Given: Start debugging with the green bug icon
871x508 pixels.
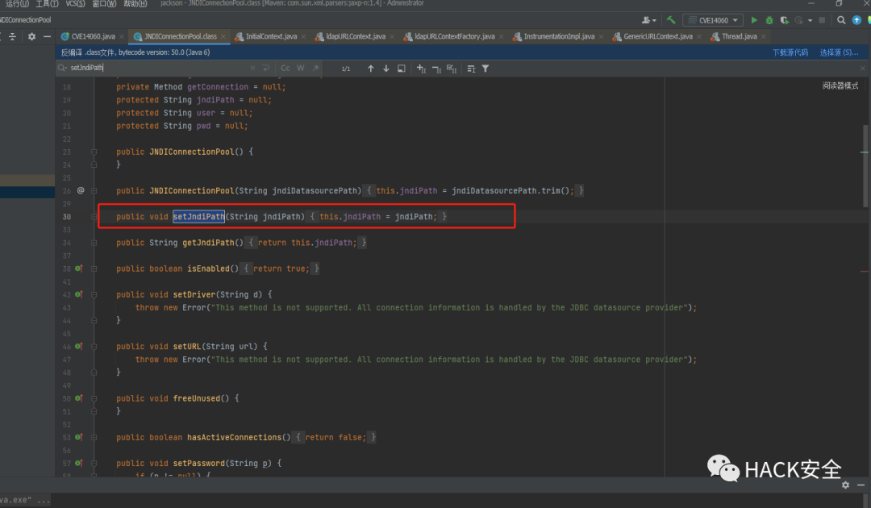Looking at the screenshot, I should (769, 20).
